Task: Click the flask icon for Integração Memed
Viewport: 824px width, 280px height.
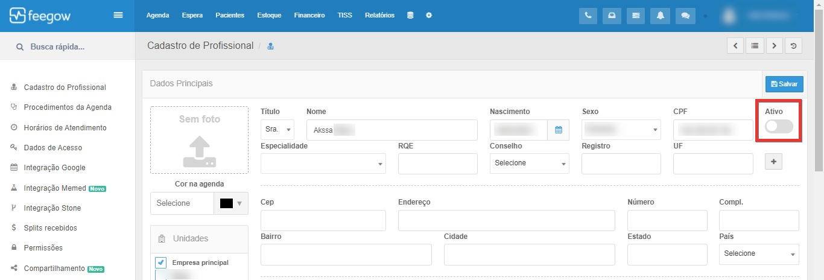Action: (14, 188)
